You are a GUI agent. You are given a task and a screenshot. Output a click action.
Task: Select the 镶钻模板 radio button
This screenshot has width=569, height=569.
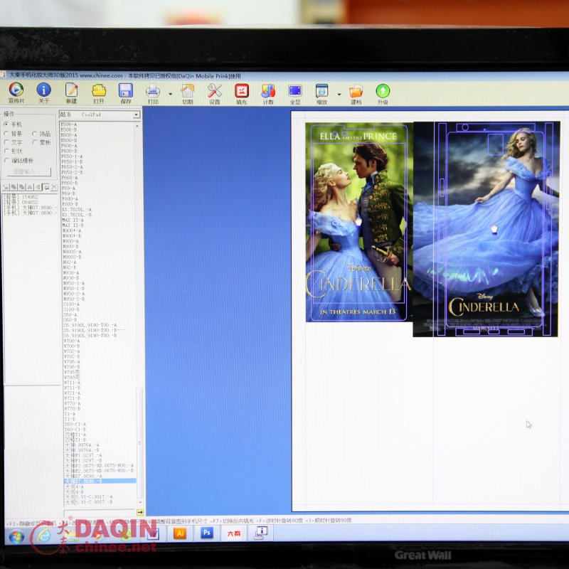[x=6, y=160]
